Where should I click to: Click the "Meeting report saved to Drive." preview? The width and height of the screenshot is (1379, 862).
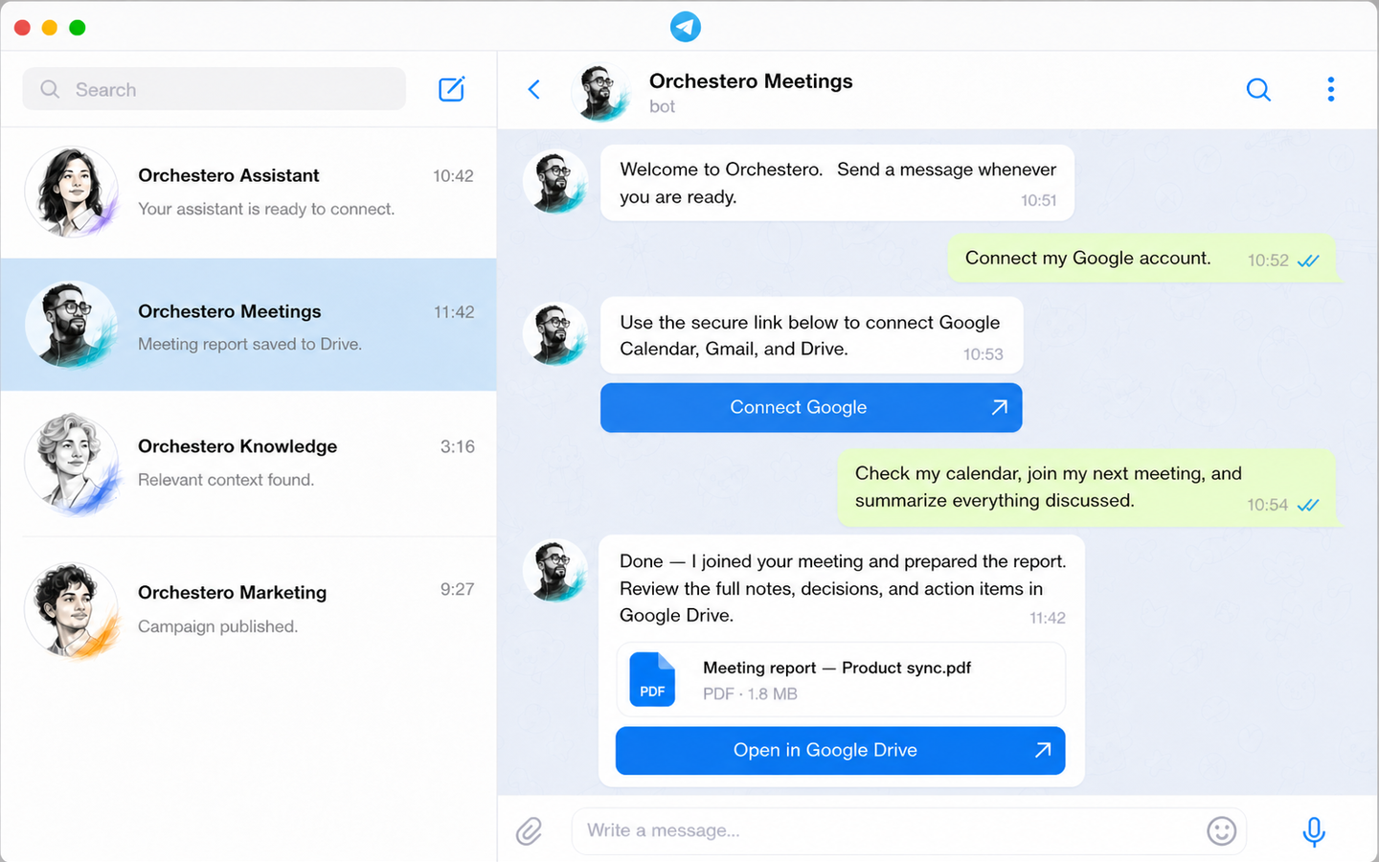point(250,344)
